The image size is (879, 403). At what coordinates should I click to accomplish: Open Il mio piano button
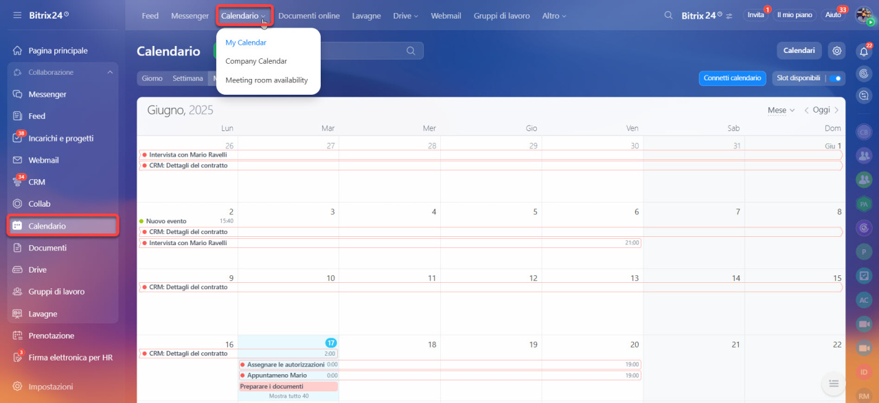coord(795,15)
